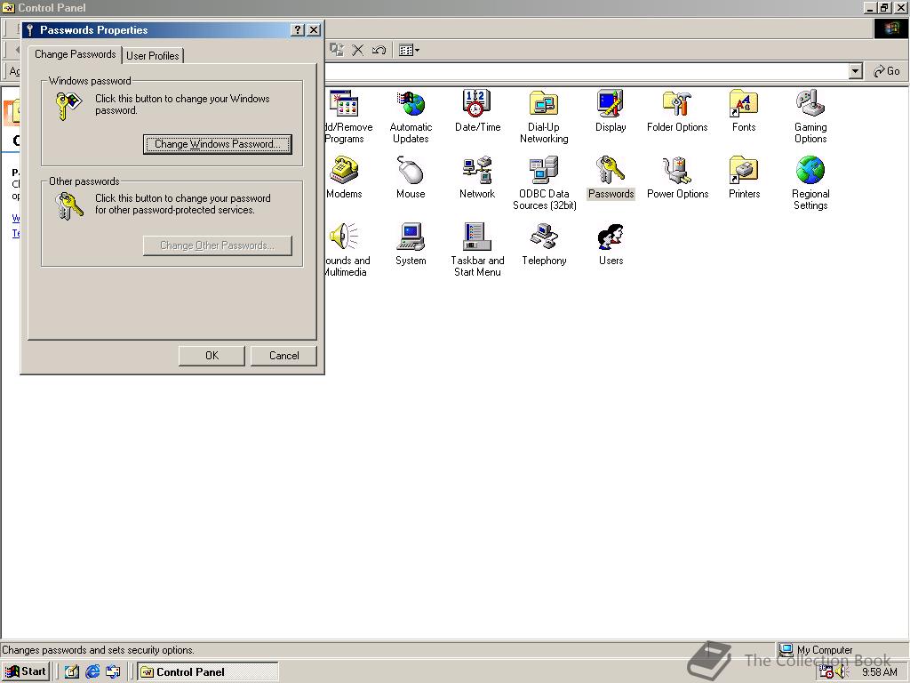The width and height of the screenshot is (910, 683).
Task: Select the Mouse icon
Action: (411, 171)
